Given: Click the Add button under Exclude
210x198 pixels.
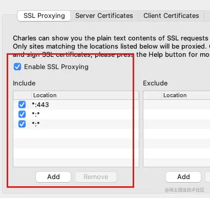Looking at the screenshot, I should (x=183, y=177).
